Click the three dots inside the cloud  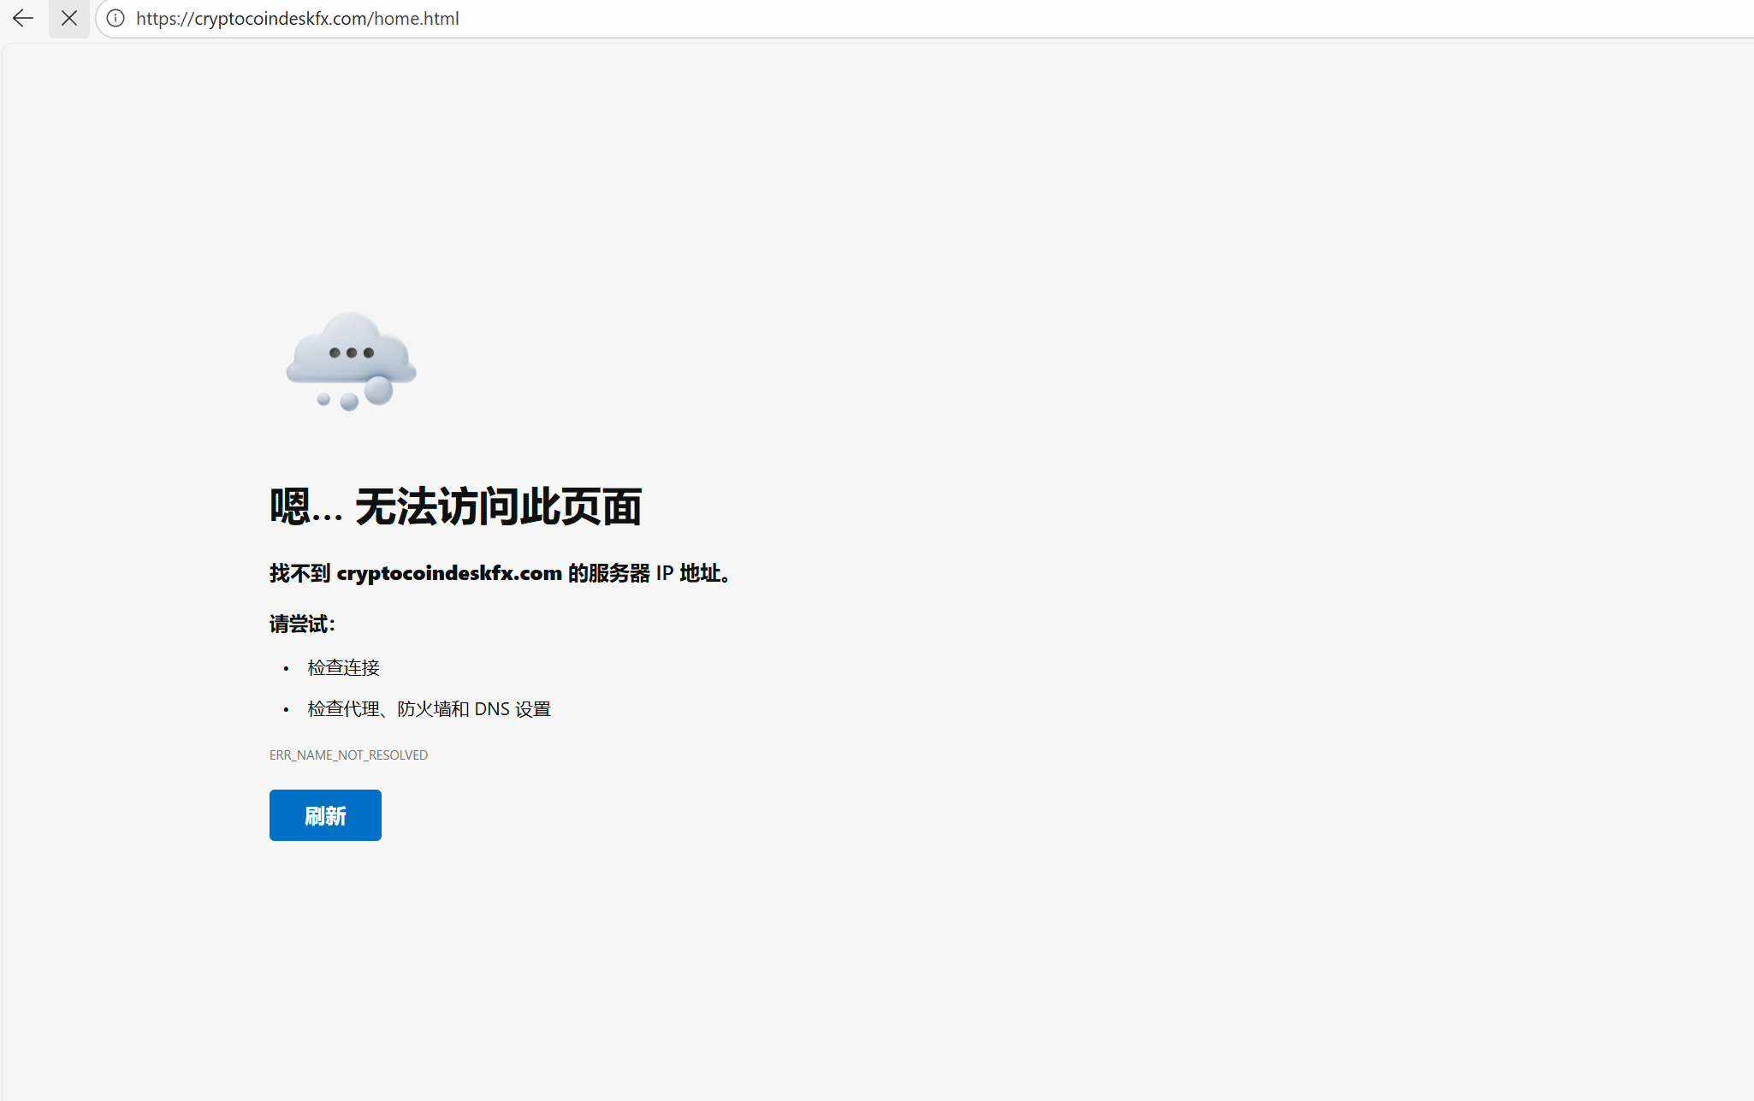click(x=351, y=352)
